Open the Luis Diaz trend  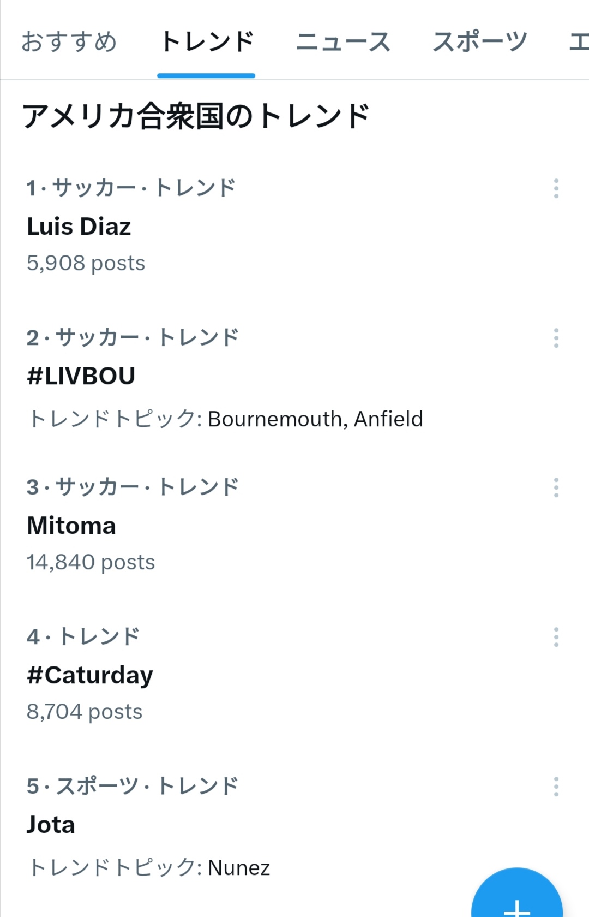tap(79, 227)
